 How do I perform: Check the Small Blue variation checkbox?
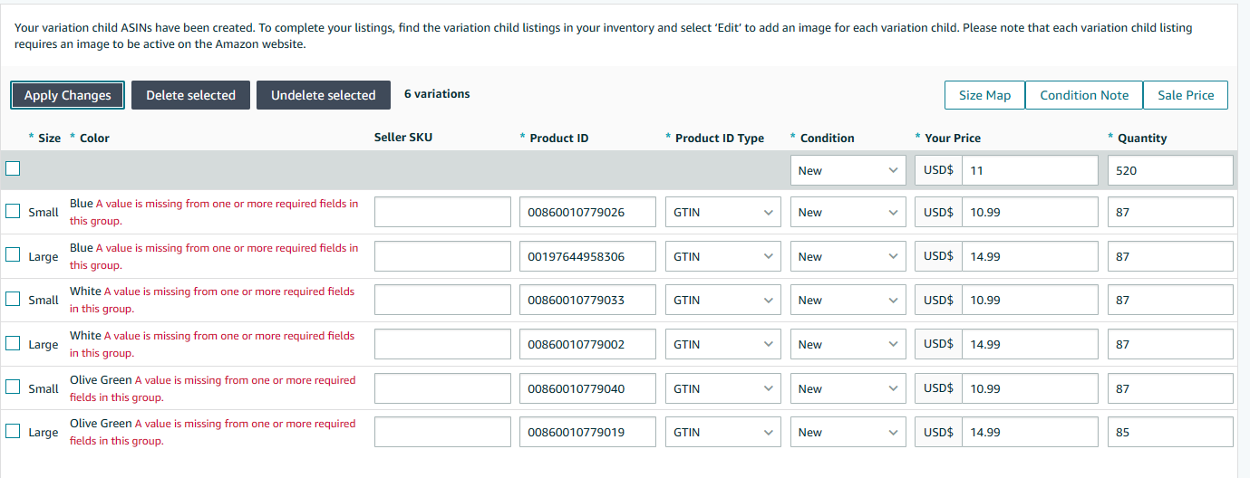(x=13, y=211)
